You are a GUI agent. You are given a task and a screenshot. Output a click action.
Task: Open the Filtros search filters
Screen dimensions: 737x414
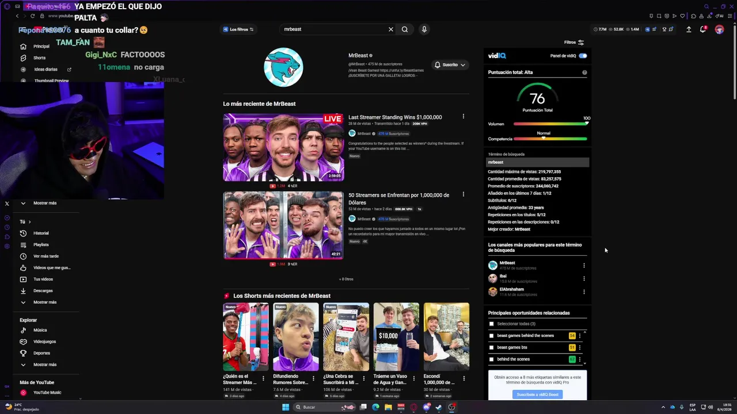coord(573,43)
